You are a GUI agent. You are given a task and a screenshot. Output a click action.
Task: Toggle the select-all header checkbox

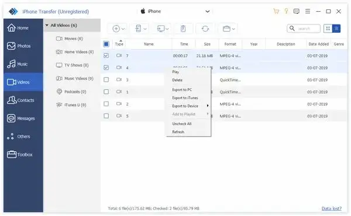(106, 44)
